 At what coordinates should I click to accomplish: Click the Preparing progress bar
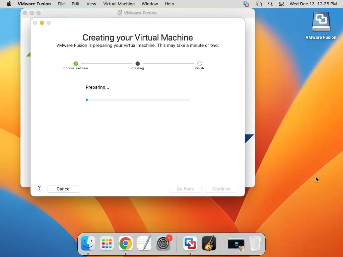[138, 100]
